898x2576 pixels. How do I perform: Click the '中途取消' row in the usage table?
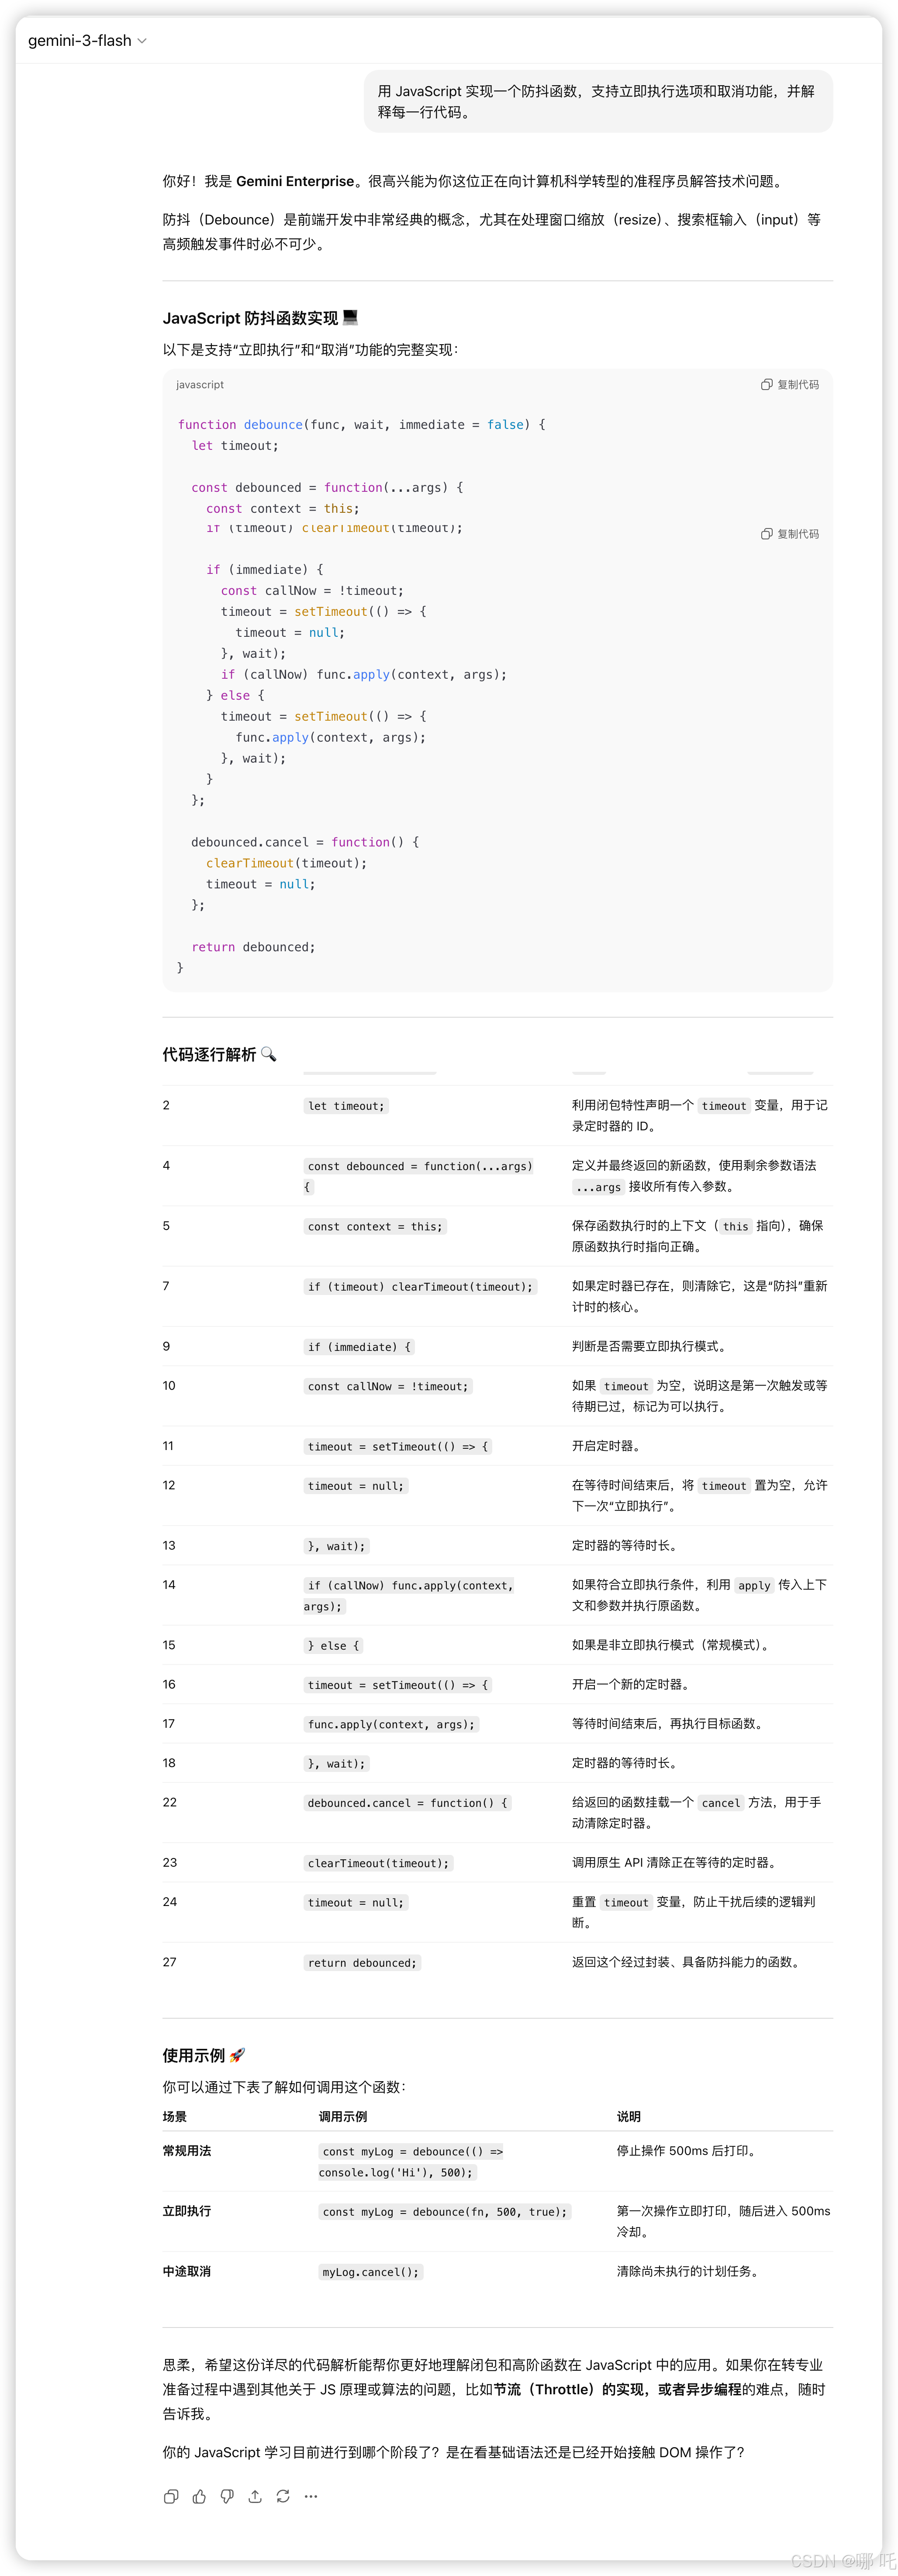186,2271
